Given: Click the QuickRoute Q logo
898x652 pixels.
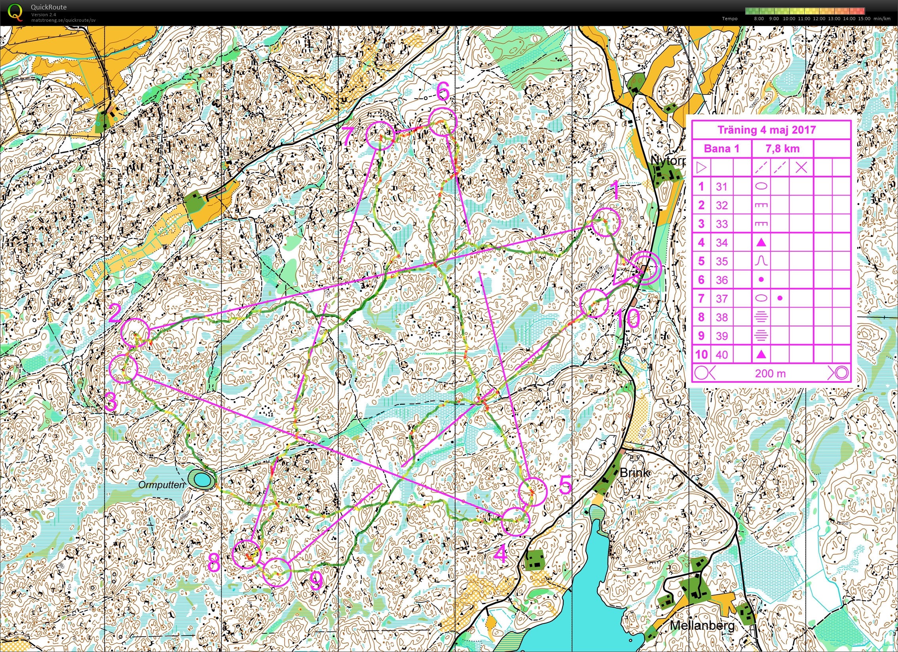Looking at the screenshot, I should [x=15, y=12].
